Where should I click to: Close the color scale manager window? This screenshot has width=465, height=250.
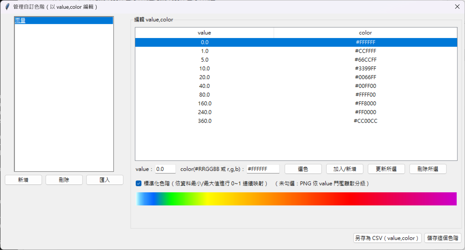(x=457, y=7)
